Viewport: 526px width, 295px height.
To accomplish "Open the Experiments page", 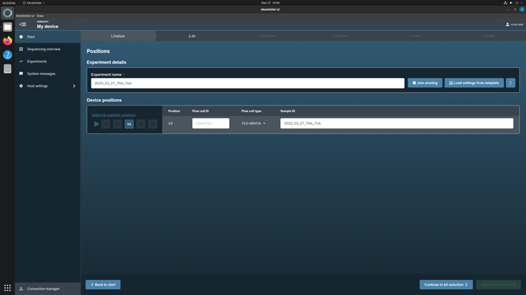I will click(37, 61).
